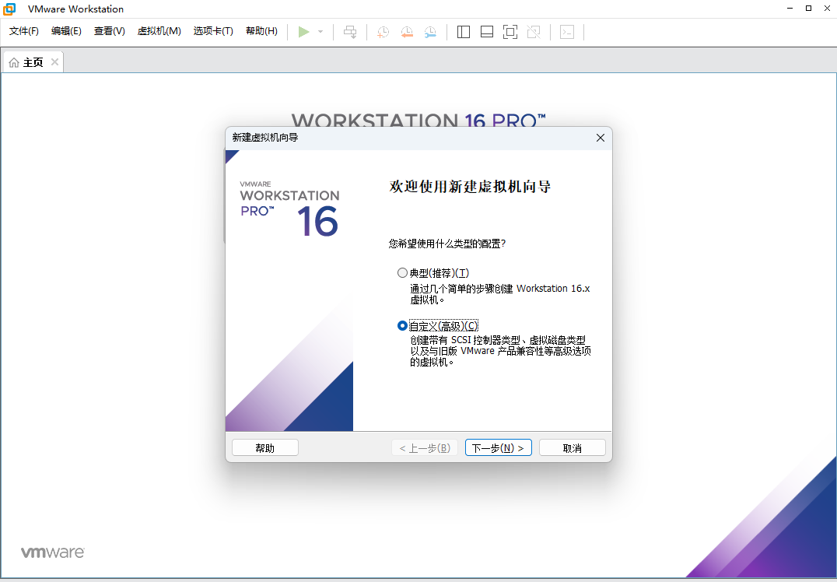Click the take snapshot icon
Image resolution: width=837 pixels, height=582 pixels.
[x=383, y=32]
